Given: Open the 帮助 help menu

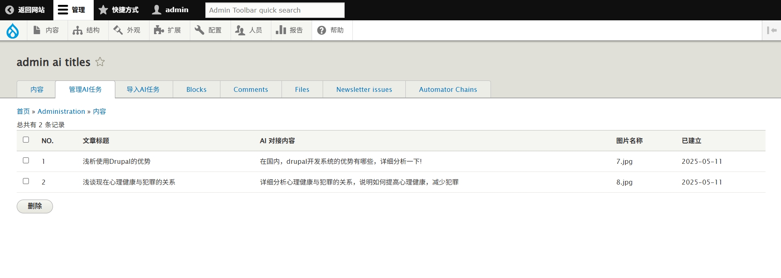Looking at the screenshot, I should [x=332, y=30].
